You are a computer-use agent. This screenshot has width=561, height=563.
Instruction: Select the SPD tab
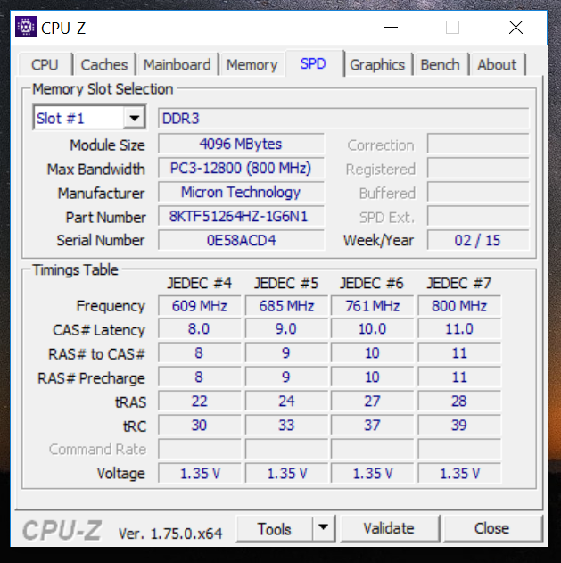[x=314, y=63]
